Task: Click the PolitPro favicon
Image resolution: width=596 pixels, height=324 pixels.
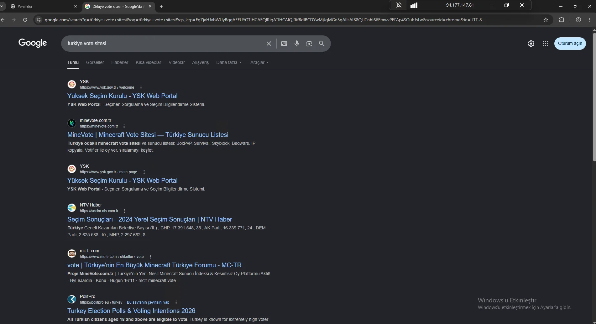Action: pyautogui.click(x=72, y=299)
